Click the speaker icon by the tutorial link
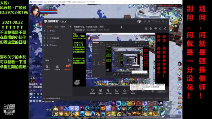Viewport: 212px width, 119px height. (x=45, y=98)
